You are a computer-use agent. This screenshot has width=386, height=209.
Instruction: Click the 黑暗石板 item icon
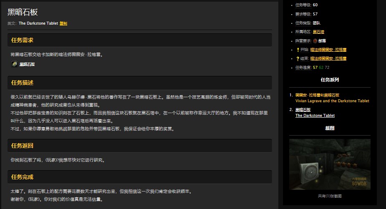click(x=14, y=64)
